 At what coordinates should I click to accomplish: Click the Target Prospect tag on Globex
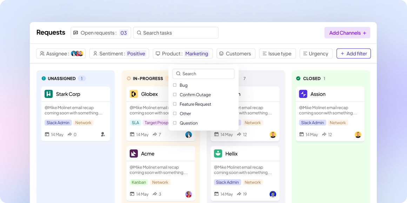pyautogui.click(x=156, y=123)
